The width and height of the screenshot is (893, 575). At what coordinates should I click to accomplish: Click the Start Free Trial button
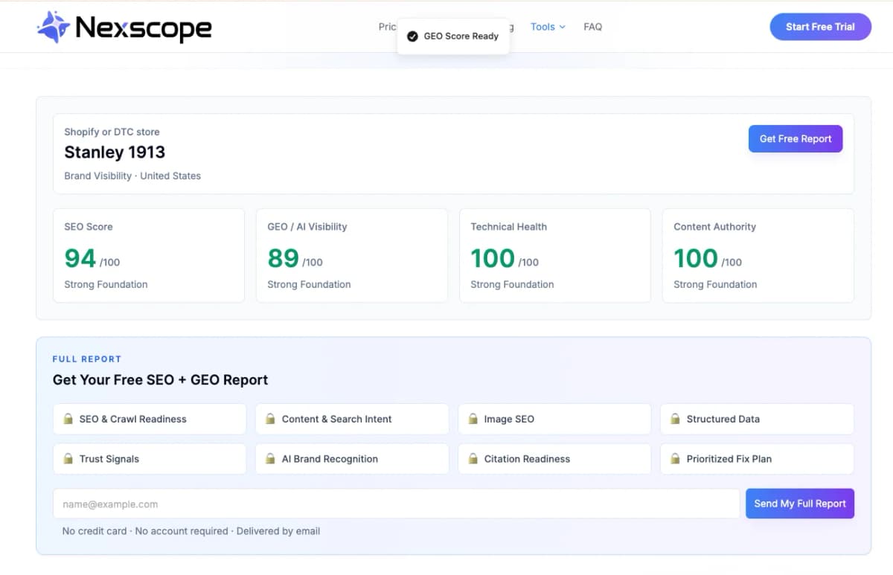click(x=820, y=27)
